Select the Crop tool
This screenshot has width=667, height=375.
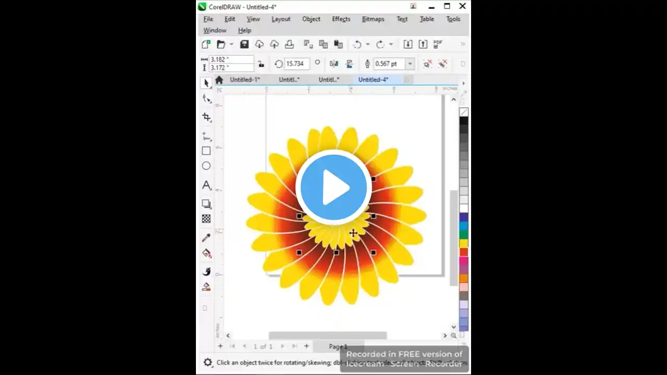click(206, 117)
